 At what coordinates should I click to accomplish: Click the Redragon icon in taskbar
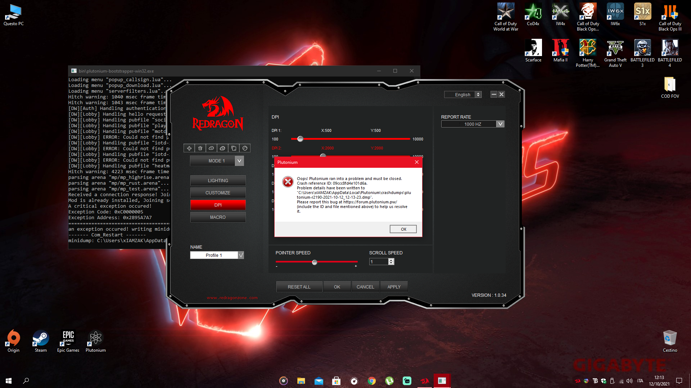(425, 381)
